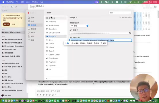Click the API Base URL field
Image resolution: width=159 pixels, height=103 pixels.
pos(101,40)
